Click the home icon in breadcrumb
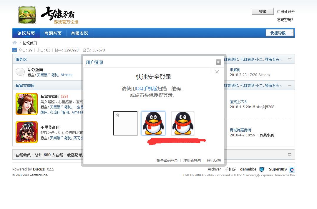 (15, 43)
